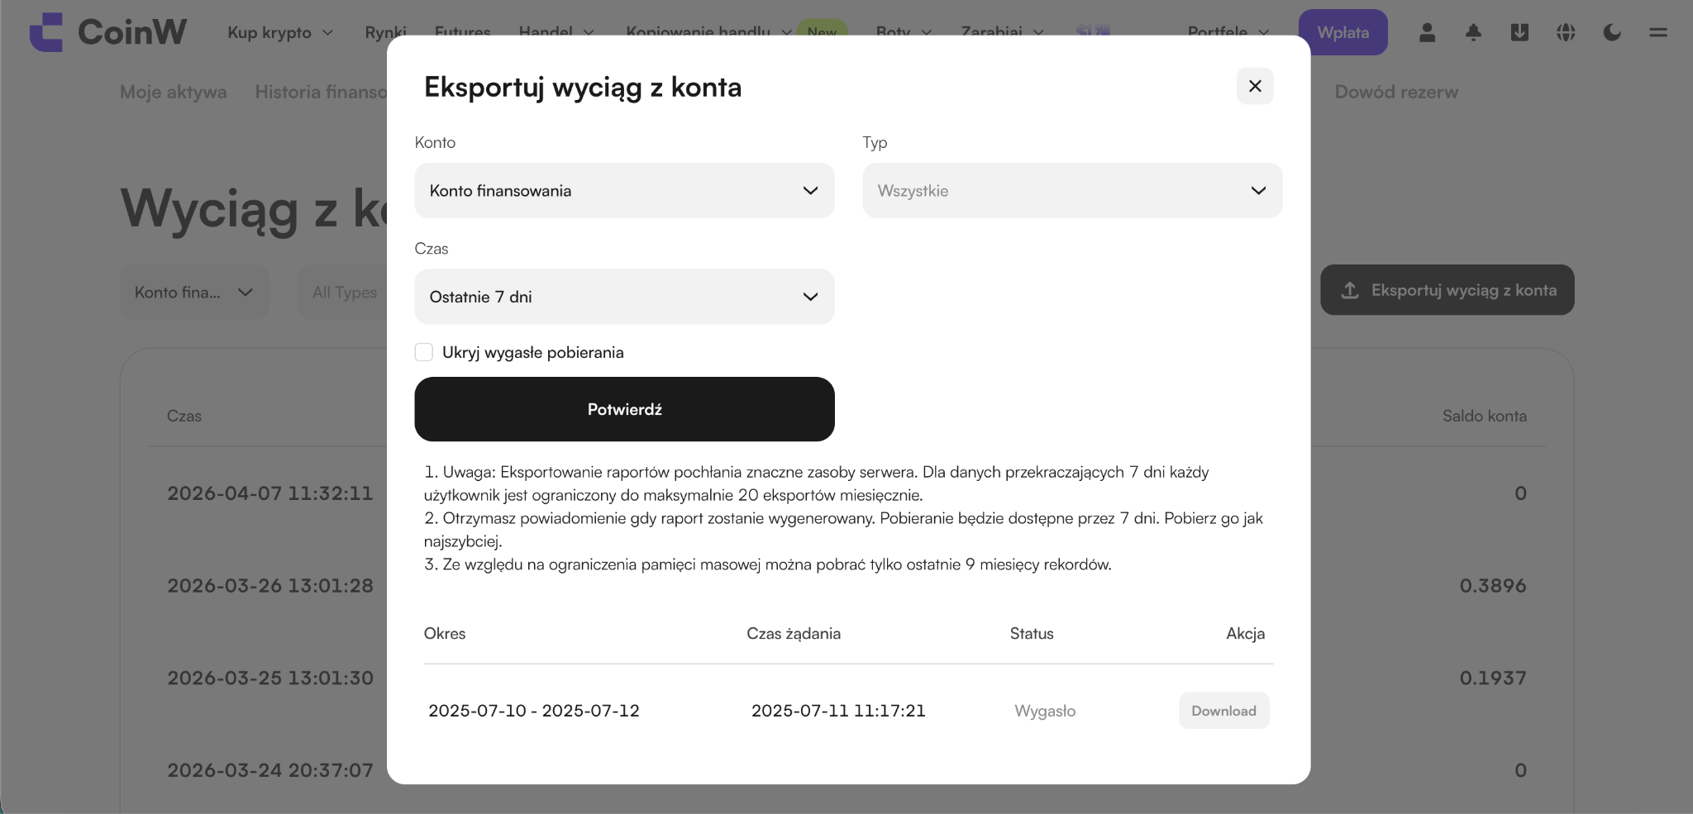The image size is (1693, 814).
Task: Open the Typ 'Wszystkie' dropdown
Action: coord(1072,191)
